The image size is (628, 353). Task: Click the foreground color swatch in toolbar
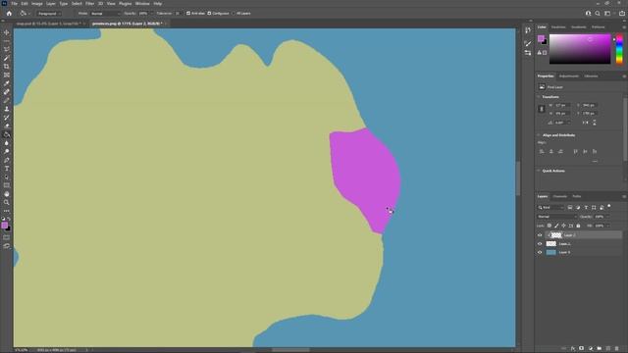point(4,226)
